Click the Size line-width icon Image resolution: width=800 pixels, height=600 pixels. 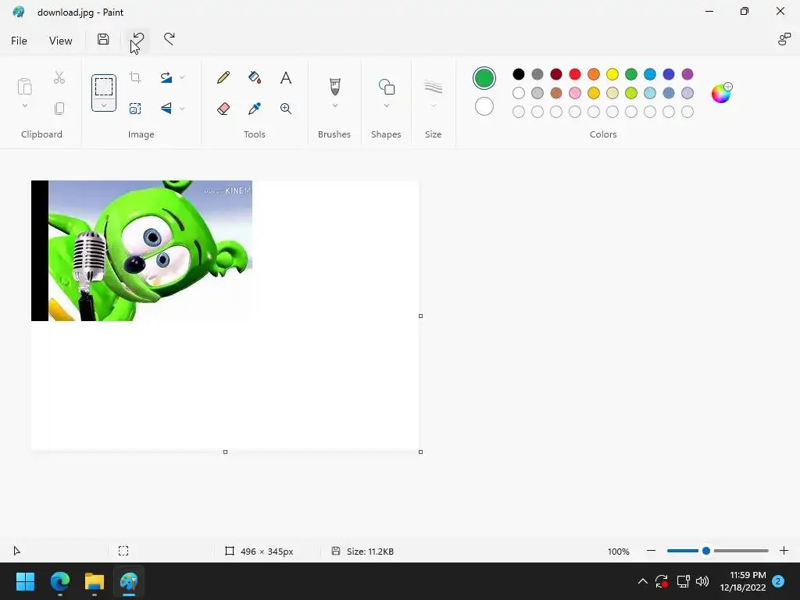point(433,87)
